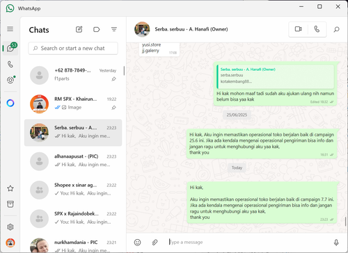Minimize the WhatsApp window
Viewport: 348px width, 253px height.
[301, 6]
